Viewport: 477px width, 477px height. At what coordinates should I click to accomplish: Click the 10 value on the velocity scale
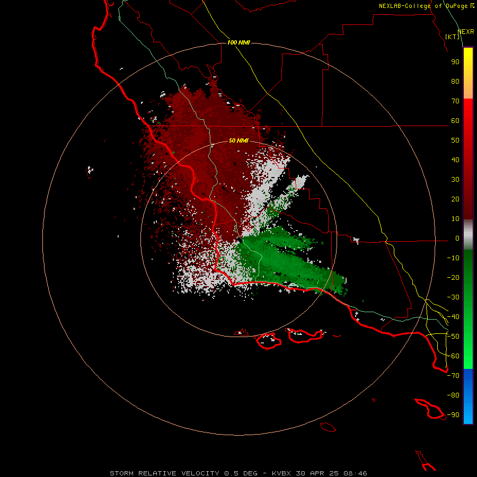[x=455, y=219]
